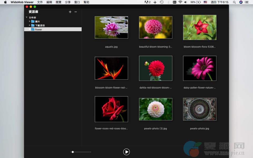Click the blue flower folder icon
This screenshot has width=253, height=158.
tap(33, 29)
